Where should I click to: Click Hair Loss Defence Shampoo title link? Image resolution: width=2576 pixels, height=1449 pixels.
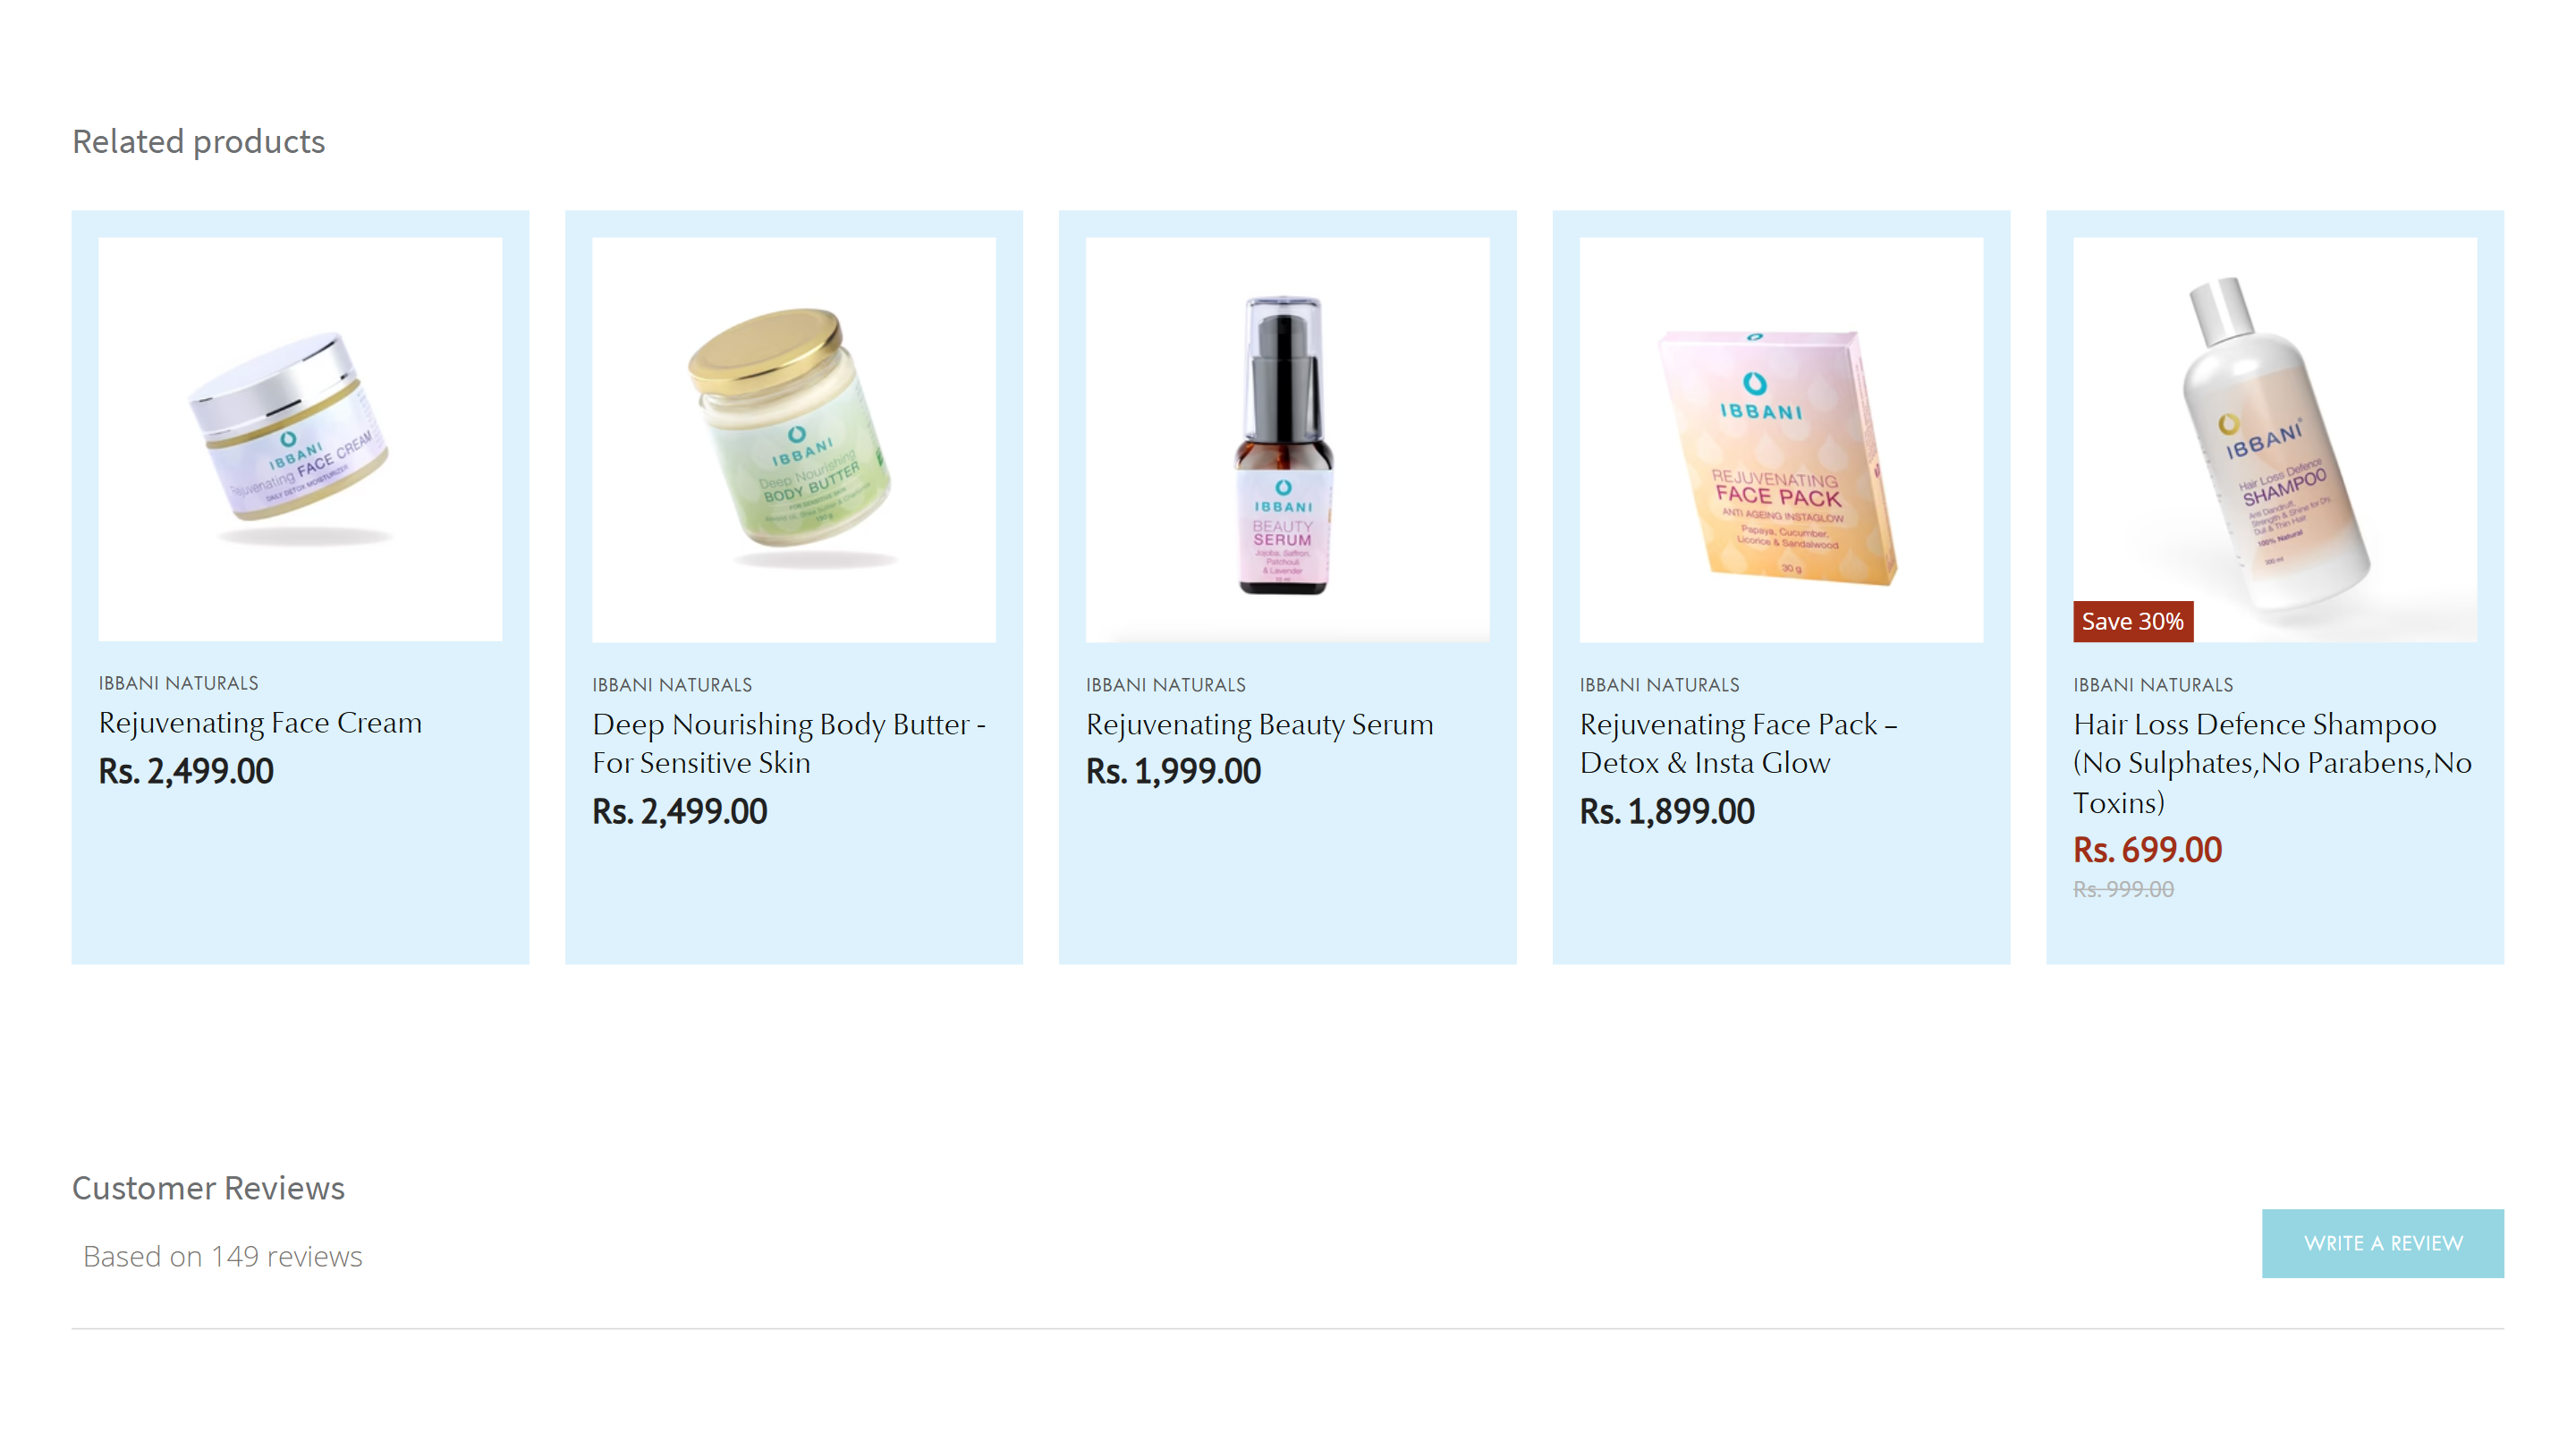point(2272,763)
